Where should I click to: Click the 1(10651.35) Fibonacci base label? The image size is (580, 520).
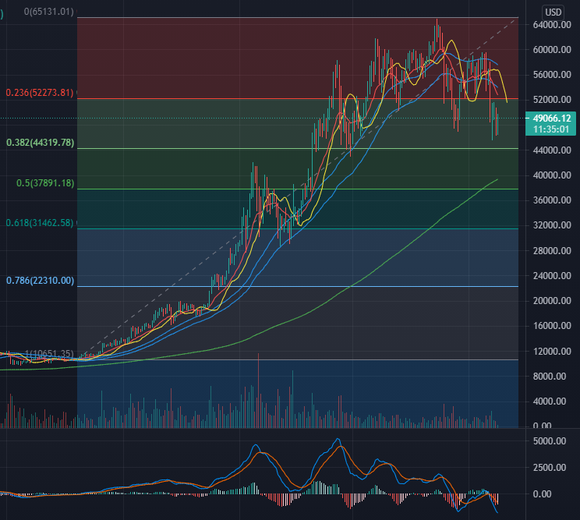coord(48,354)
